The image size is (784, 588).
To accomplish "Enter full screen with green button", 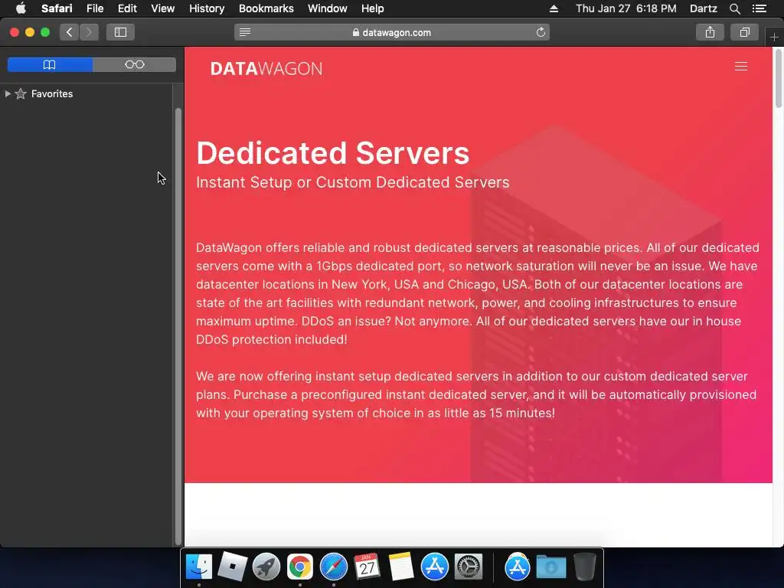I will [x=45, y=32].
